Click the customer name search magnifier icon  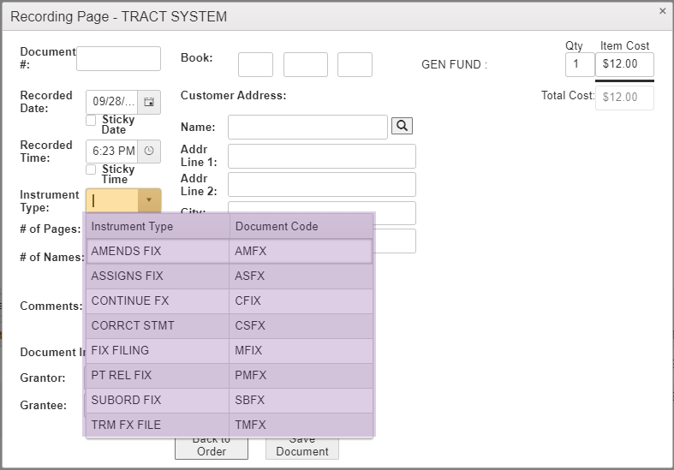coord(403,126)
